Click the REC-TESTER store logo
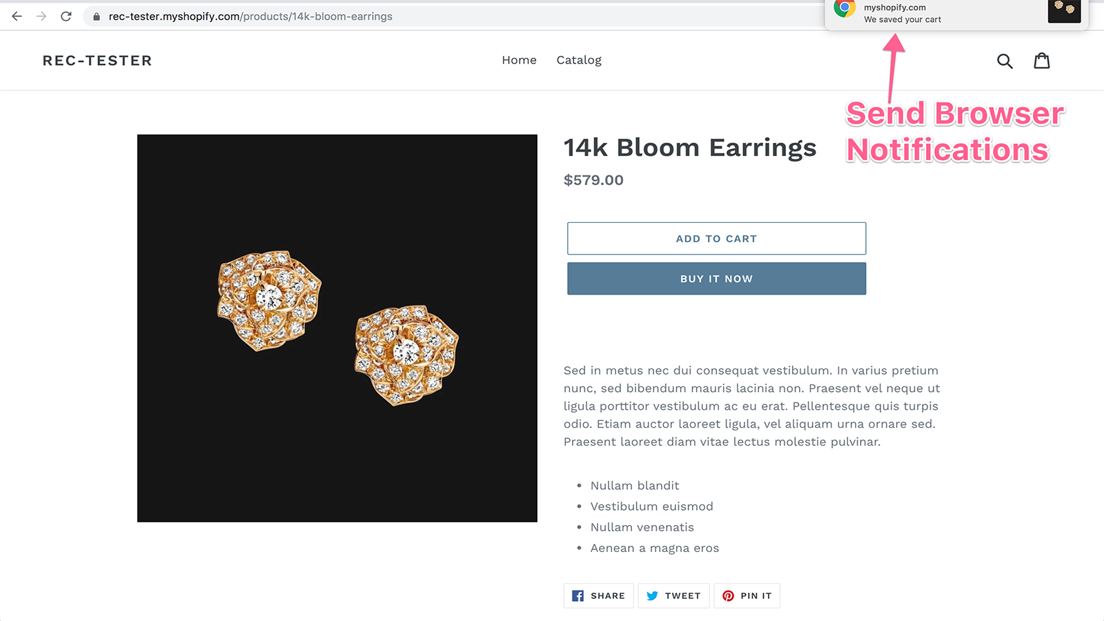1104x621 pixels. point(97,61)
